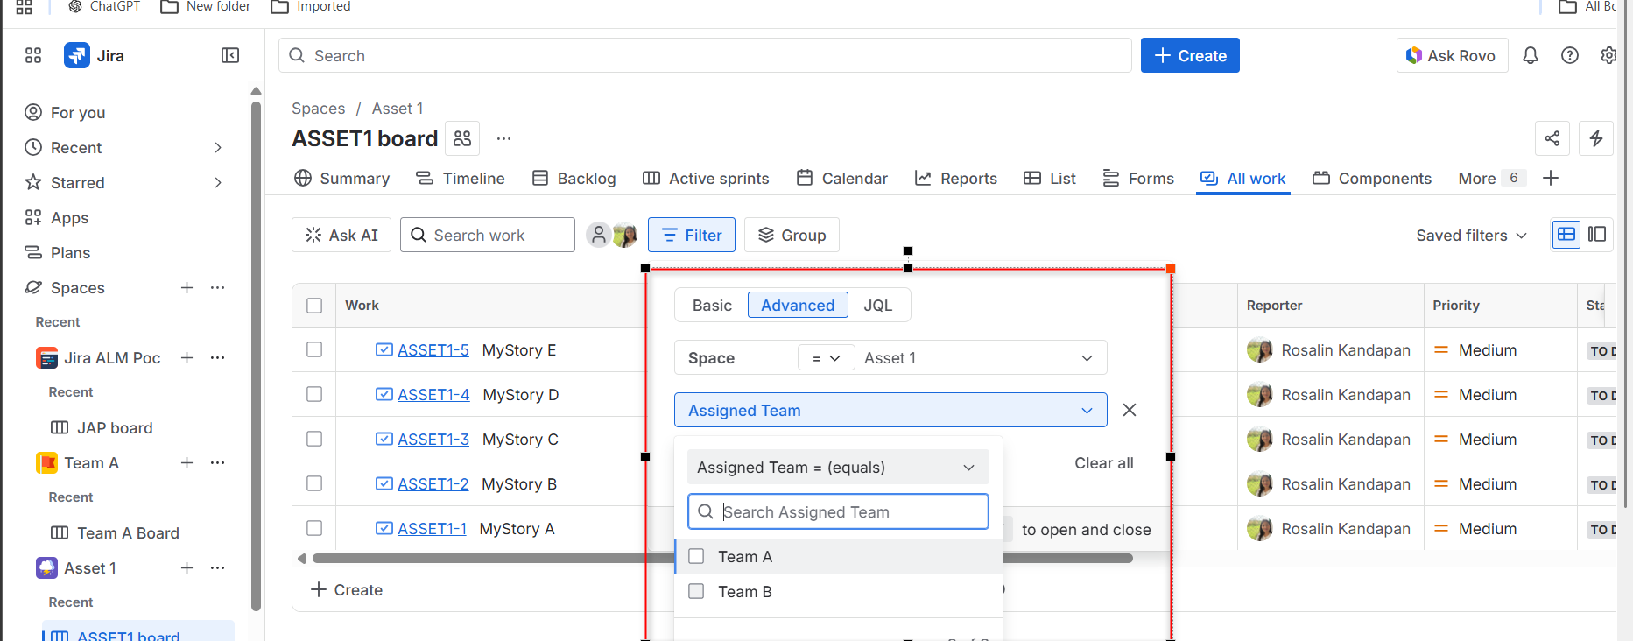Image resolution: width=1633 pixels, height=641 pixels.
Task: Open the More views dropdown
Action: pos(1492,178)
